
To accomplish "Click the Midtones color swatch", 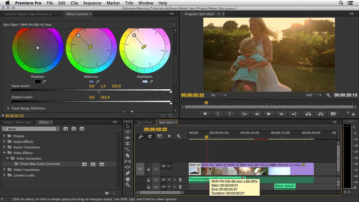I will [91, 82].
